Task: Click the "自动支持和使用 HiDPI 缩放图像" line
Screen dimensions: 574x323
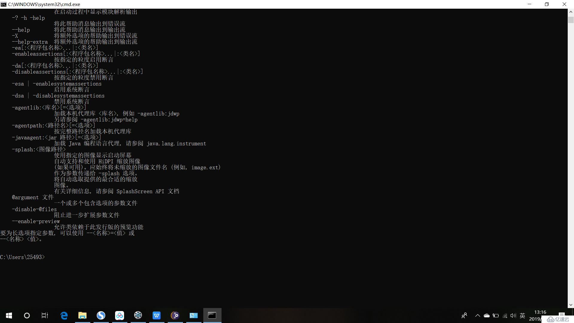Action: [97, 161]
